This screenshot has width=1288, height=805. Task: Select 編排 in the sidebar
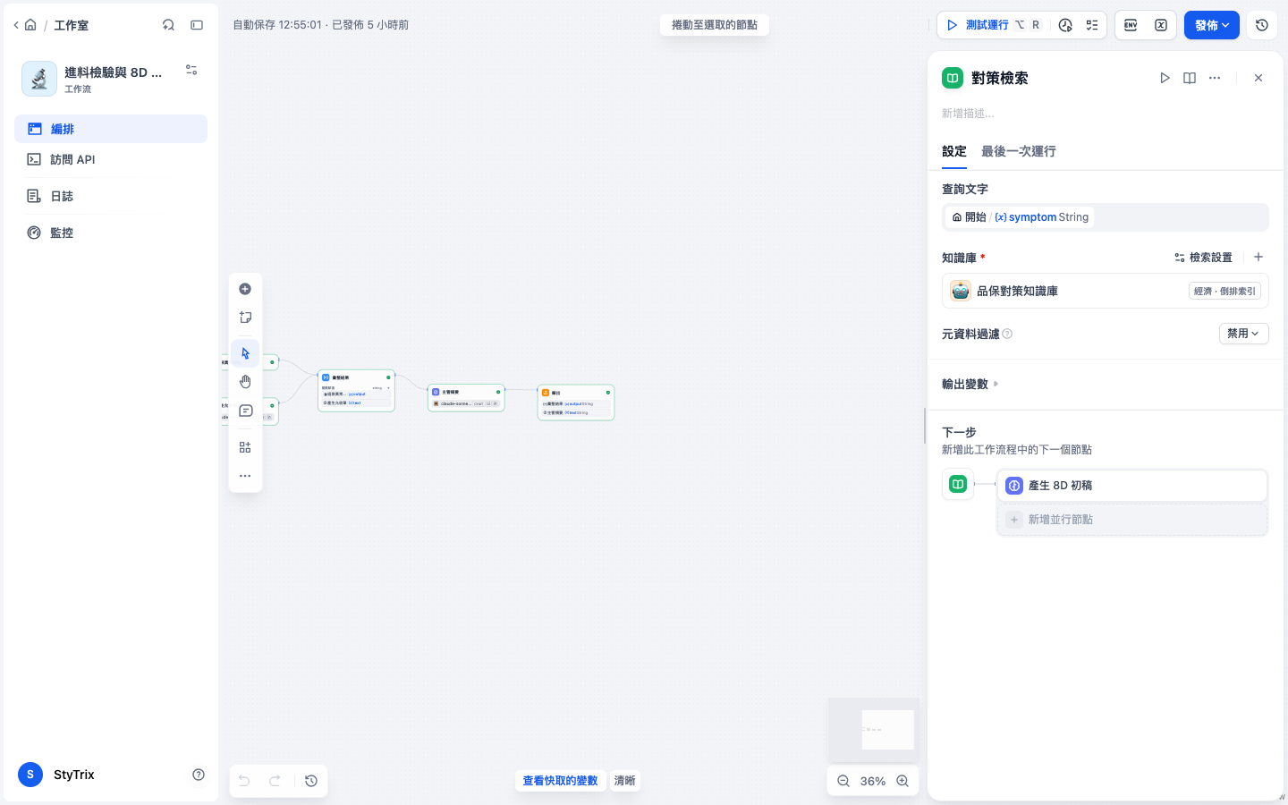[x=111, y=129]
